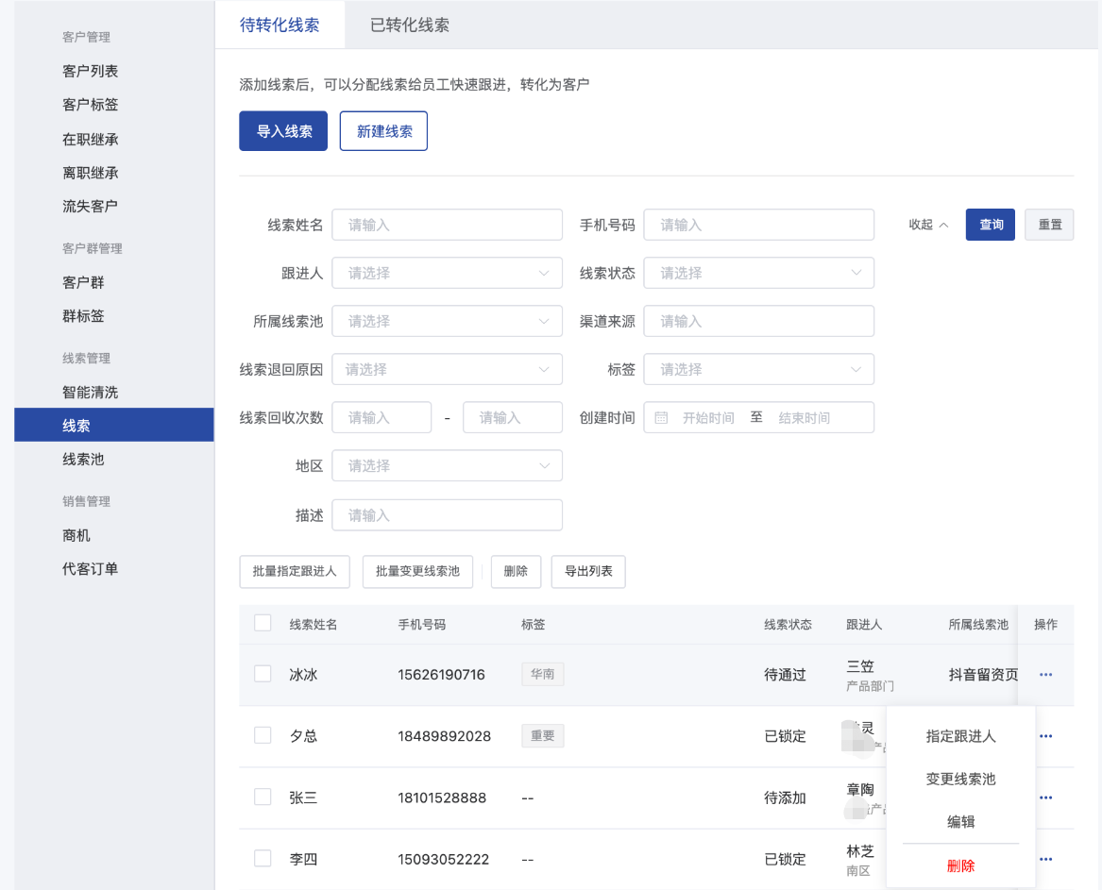Choose 指定跟进人 in the popup menu
Viewport: 1102px width, 890px height.
coord(960,736)
